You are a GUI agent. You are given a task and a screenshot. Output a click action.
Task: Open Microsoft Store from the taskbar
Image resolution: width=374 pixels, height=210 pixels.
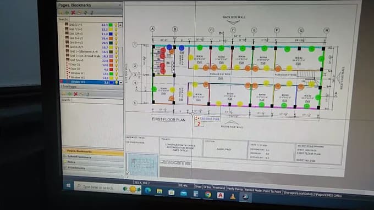(x=171, y=192)
